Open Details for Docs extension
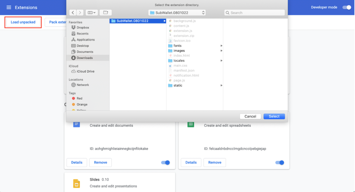 (77, 162)
